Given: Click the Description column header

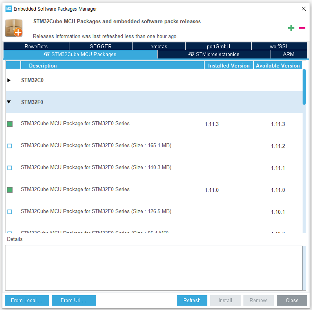Looking at the screenshot, I should click(x=112, y=66).
